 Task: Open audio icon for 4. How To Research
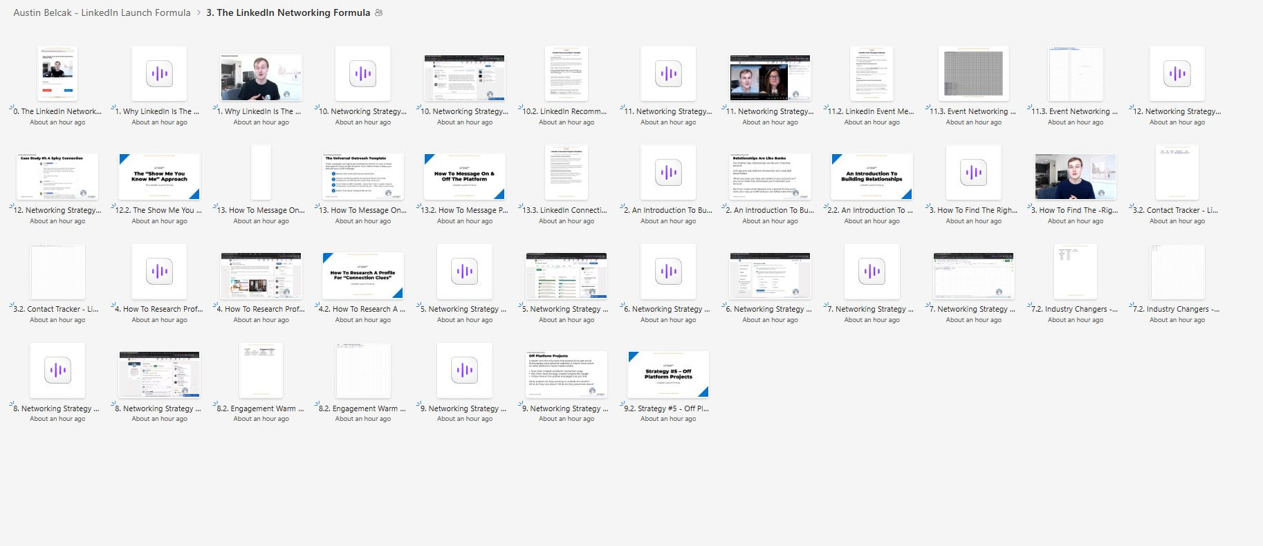point(159,272)
